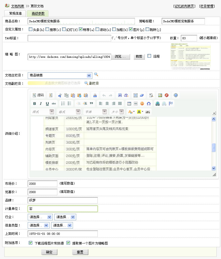Click the numbered list icon
Viewport: 221px width, 259px height.
coord(63,104)
